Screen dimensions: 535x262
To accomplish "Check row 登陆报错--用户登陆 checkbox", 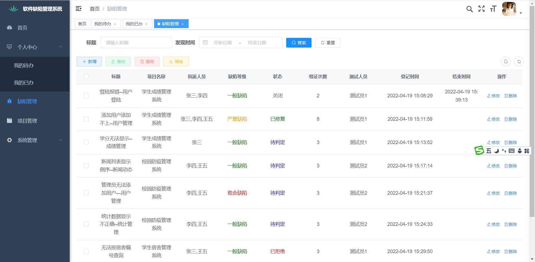I will tap(86, 95).
